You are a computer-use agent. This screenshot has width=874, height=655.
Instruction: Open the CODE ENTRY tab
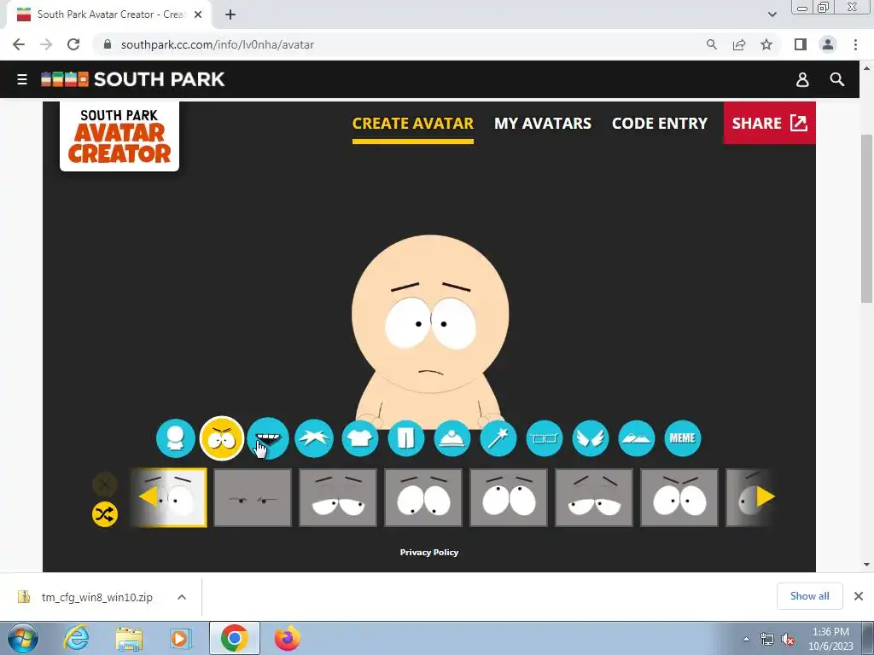[x=660, y=124]
